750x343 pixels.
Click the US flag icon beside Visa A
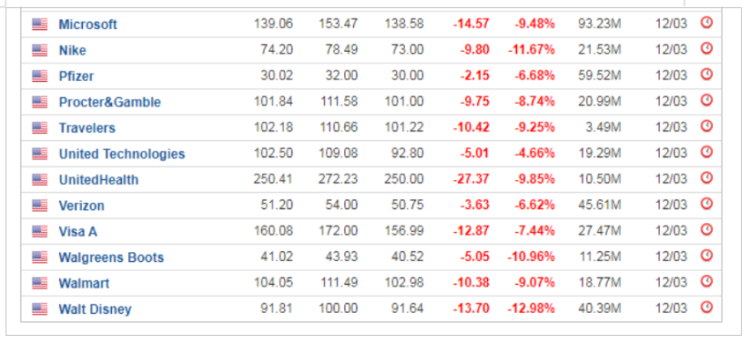pyautogui.click(x=40, y=232)
